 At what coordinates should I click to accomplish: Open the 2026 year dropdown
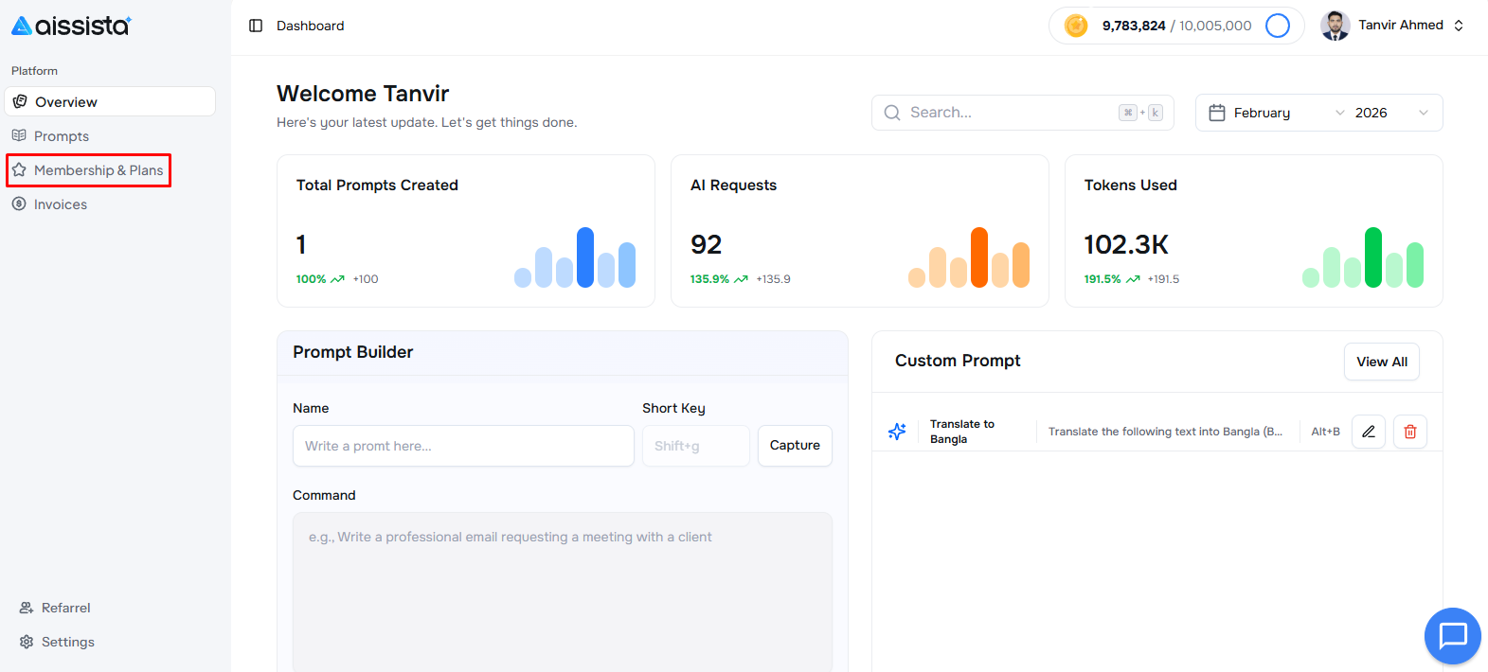coord(1390,113)
